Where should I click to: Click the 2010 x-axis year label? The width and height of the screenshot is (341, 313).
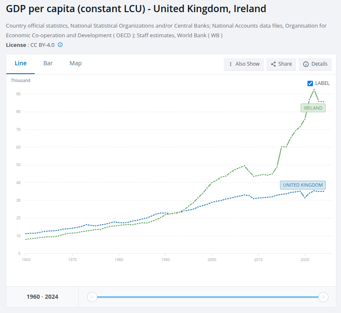click(258, 259)
